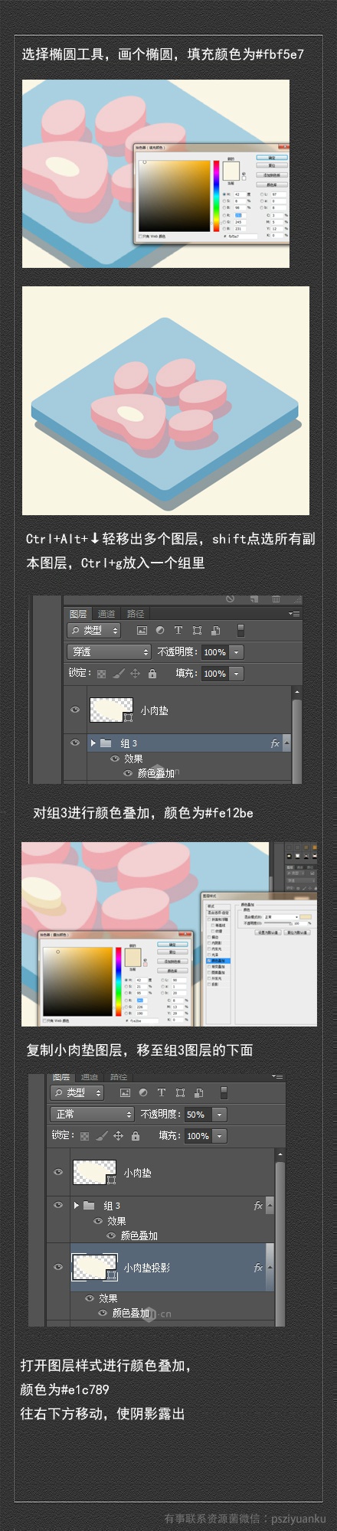Image resolution: width=337 pixels, height=1531 pixels.
Task: Toggle layer filter switch in 正常 panel
Action: pyautogui.click(x=224, y=1093)
